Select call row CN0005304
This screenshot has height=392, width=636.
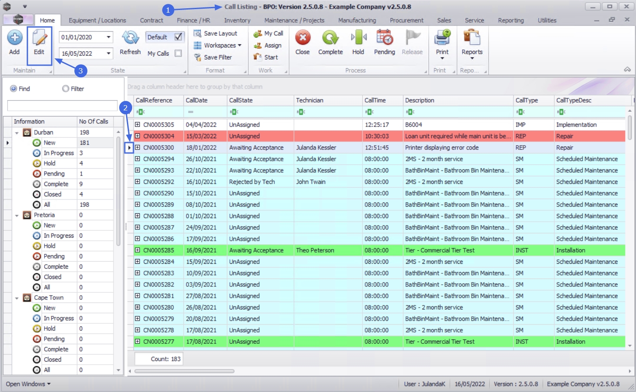tap(379, 136)
